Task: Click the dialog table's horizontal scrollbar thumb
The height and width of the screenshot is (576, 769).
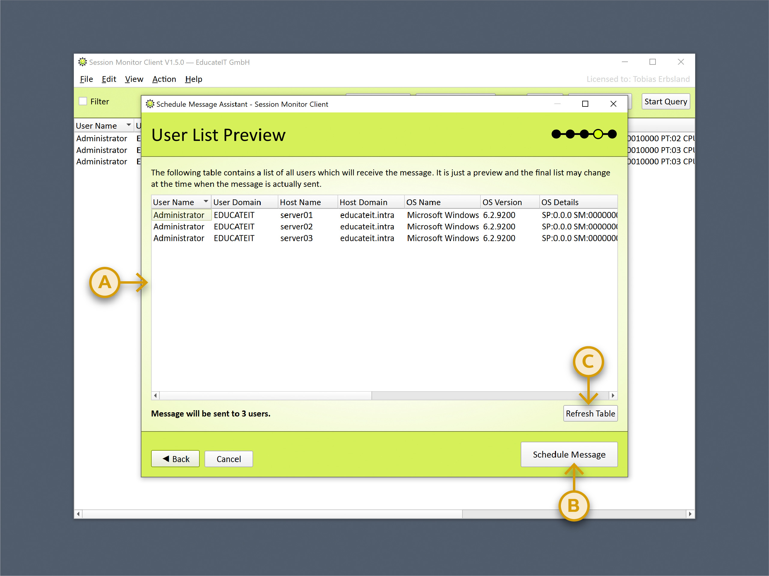Action: pos(265,395)
